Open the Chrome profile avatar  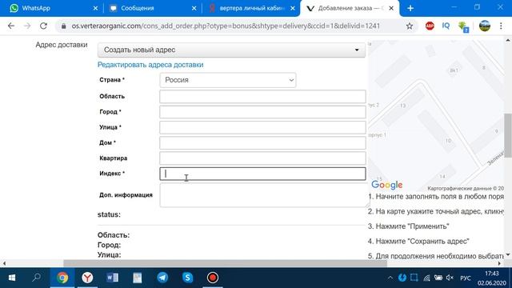pos(485,26)
